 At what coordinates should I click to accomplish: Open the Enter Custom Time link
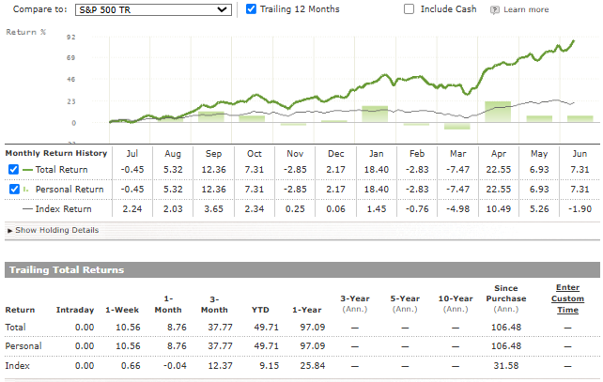(x=567, y=298)
